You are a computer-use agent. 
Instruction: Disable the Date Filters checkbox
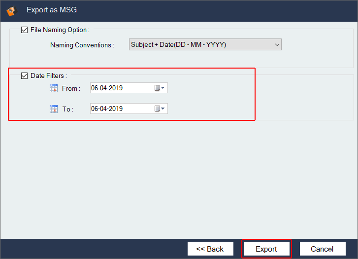(25, 76)
